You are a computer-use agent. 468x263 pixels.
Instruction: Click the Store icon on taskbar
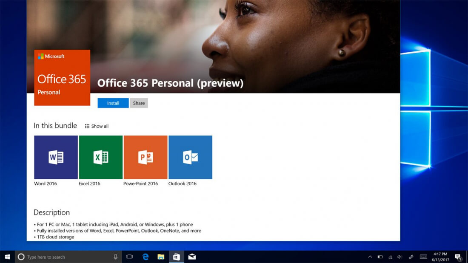point(177,257)
